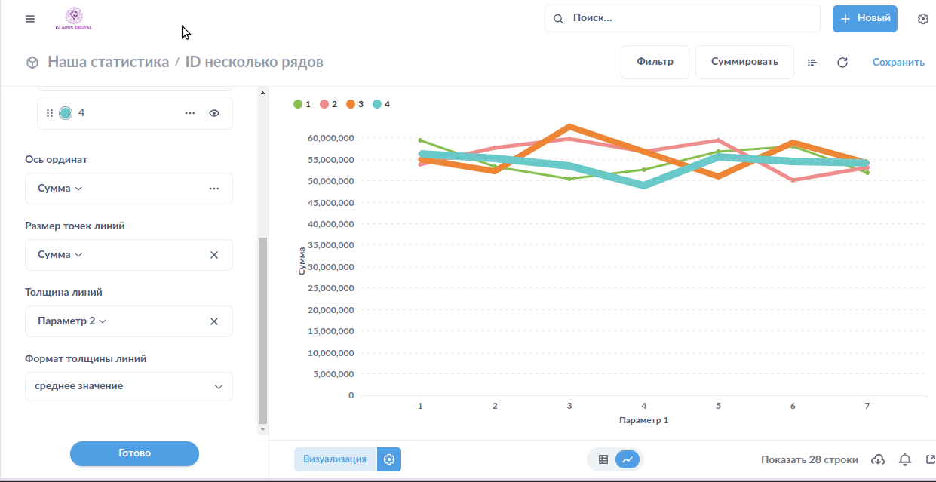Open series 4 more options menu
This screenshot has width=936, height=482.
(190, 113)
